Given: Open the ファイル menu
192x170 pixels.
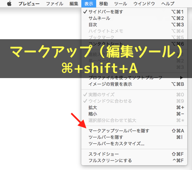Looking at the screenshot, I should pyautogui.click(x=55, y=4).
